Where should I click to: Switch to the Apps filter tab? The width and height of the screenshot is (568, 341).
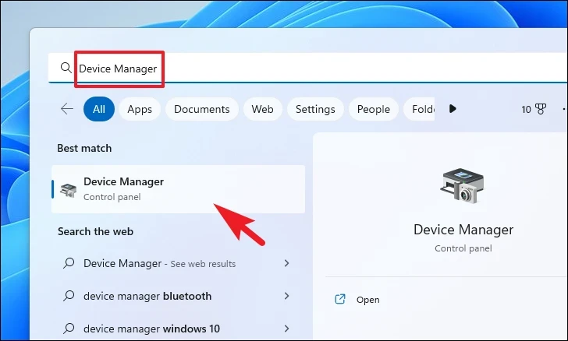pyautogui.click(x=140, y=109)
